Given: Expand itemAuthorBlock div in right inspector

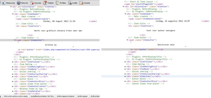Looking at the screenshot, I should (125, 81).
